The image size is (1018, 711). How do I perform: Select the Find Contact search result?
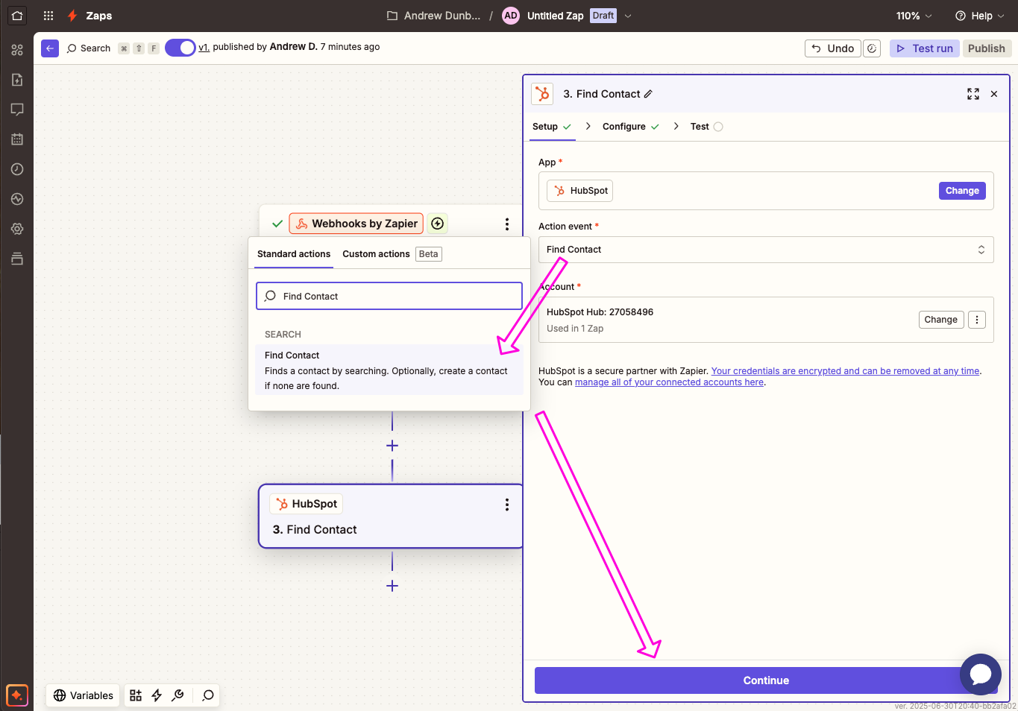389,370
